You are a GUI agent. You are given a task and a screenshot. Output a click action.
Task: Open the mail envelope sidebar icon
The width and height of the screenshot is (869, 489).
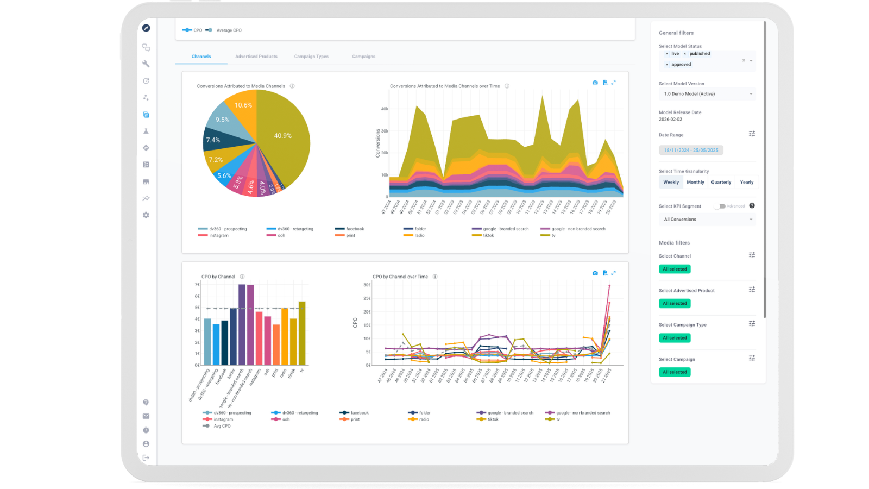pyautogui.click(x=146, y=416)
